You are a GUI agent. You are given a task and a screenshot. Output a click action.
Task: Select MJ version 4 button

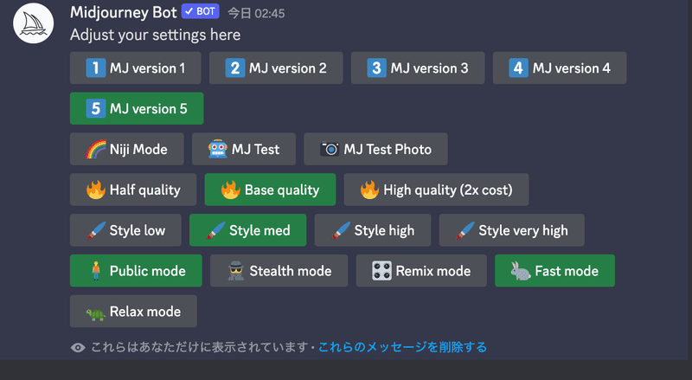[560, 68]
